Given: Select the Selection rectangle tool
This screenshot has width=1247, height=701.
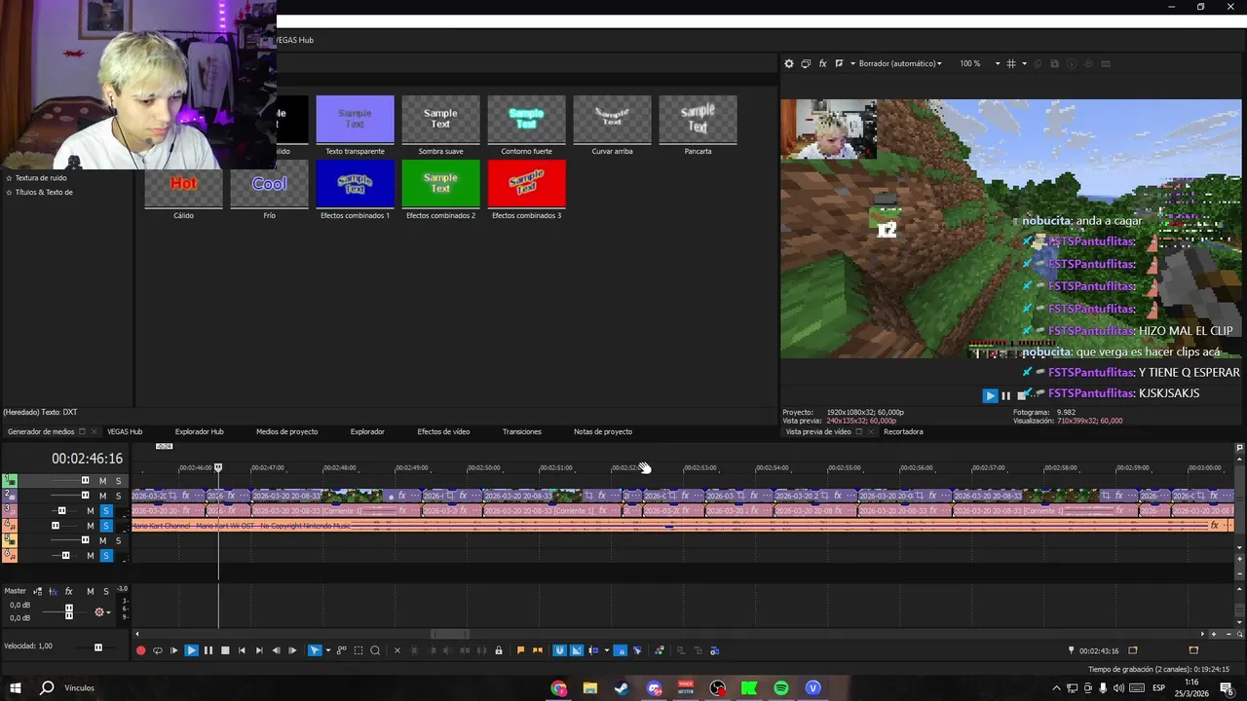Looking at the screenshot, I should click(x=359, y=650).
